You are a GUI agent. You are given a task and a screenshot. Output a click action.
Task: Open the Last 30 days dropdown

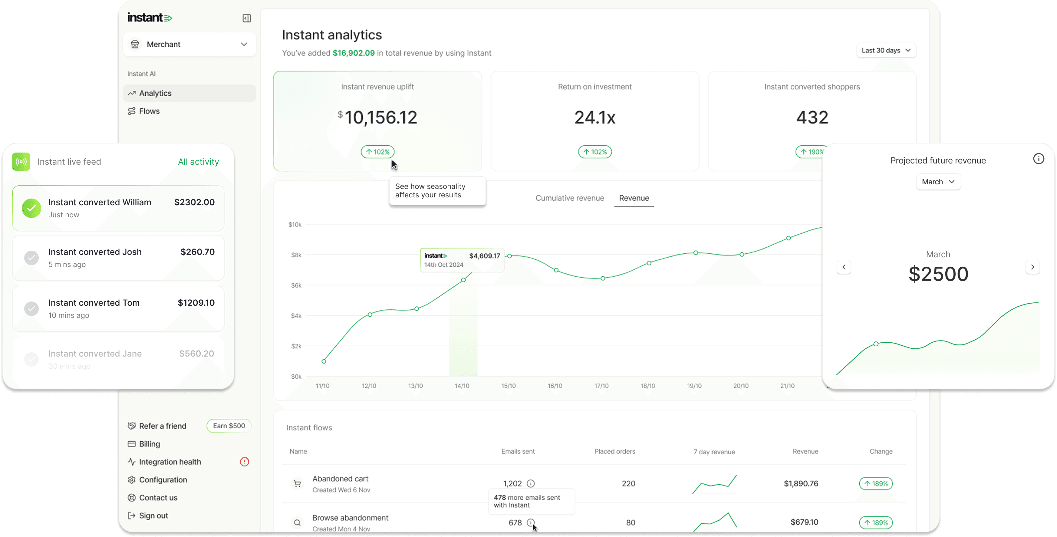(x=886, y=51)
